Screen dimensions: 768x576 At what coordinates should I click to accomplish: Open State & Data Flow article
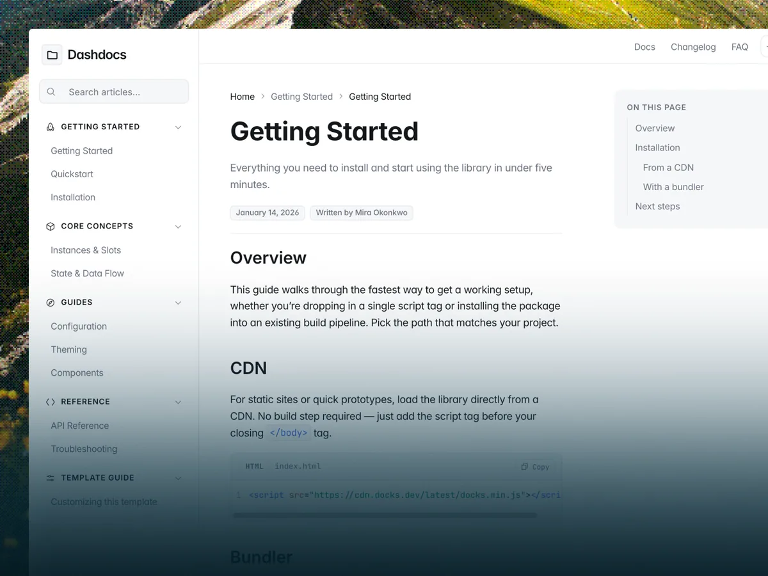88,273
